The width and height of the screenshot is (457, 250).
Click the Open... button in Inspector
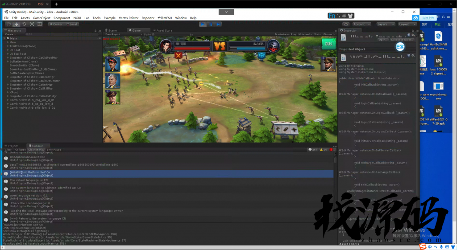(x=383, y=40)
